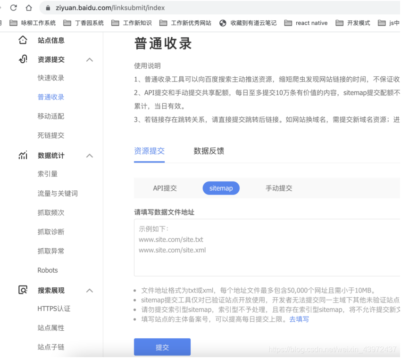Collapse the 搜索展现 sidebar section
The height and width of the screenshot is (358, 401).
pyautogui.click(x=90, y=291)
